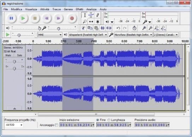
Task: Click the small green Play-at-speed button
Action: tap(7, 35)
